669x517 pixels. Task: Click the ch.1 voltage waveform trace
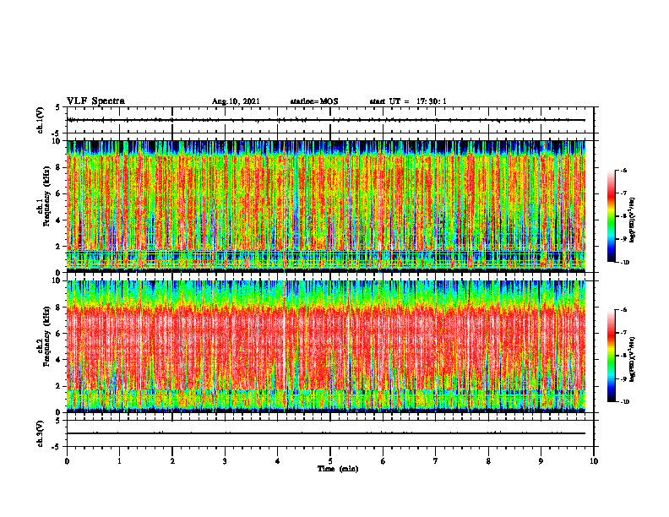[x=326, y=120]
